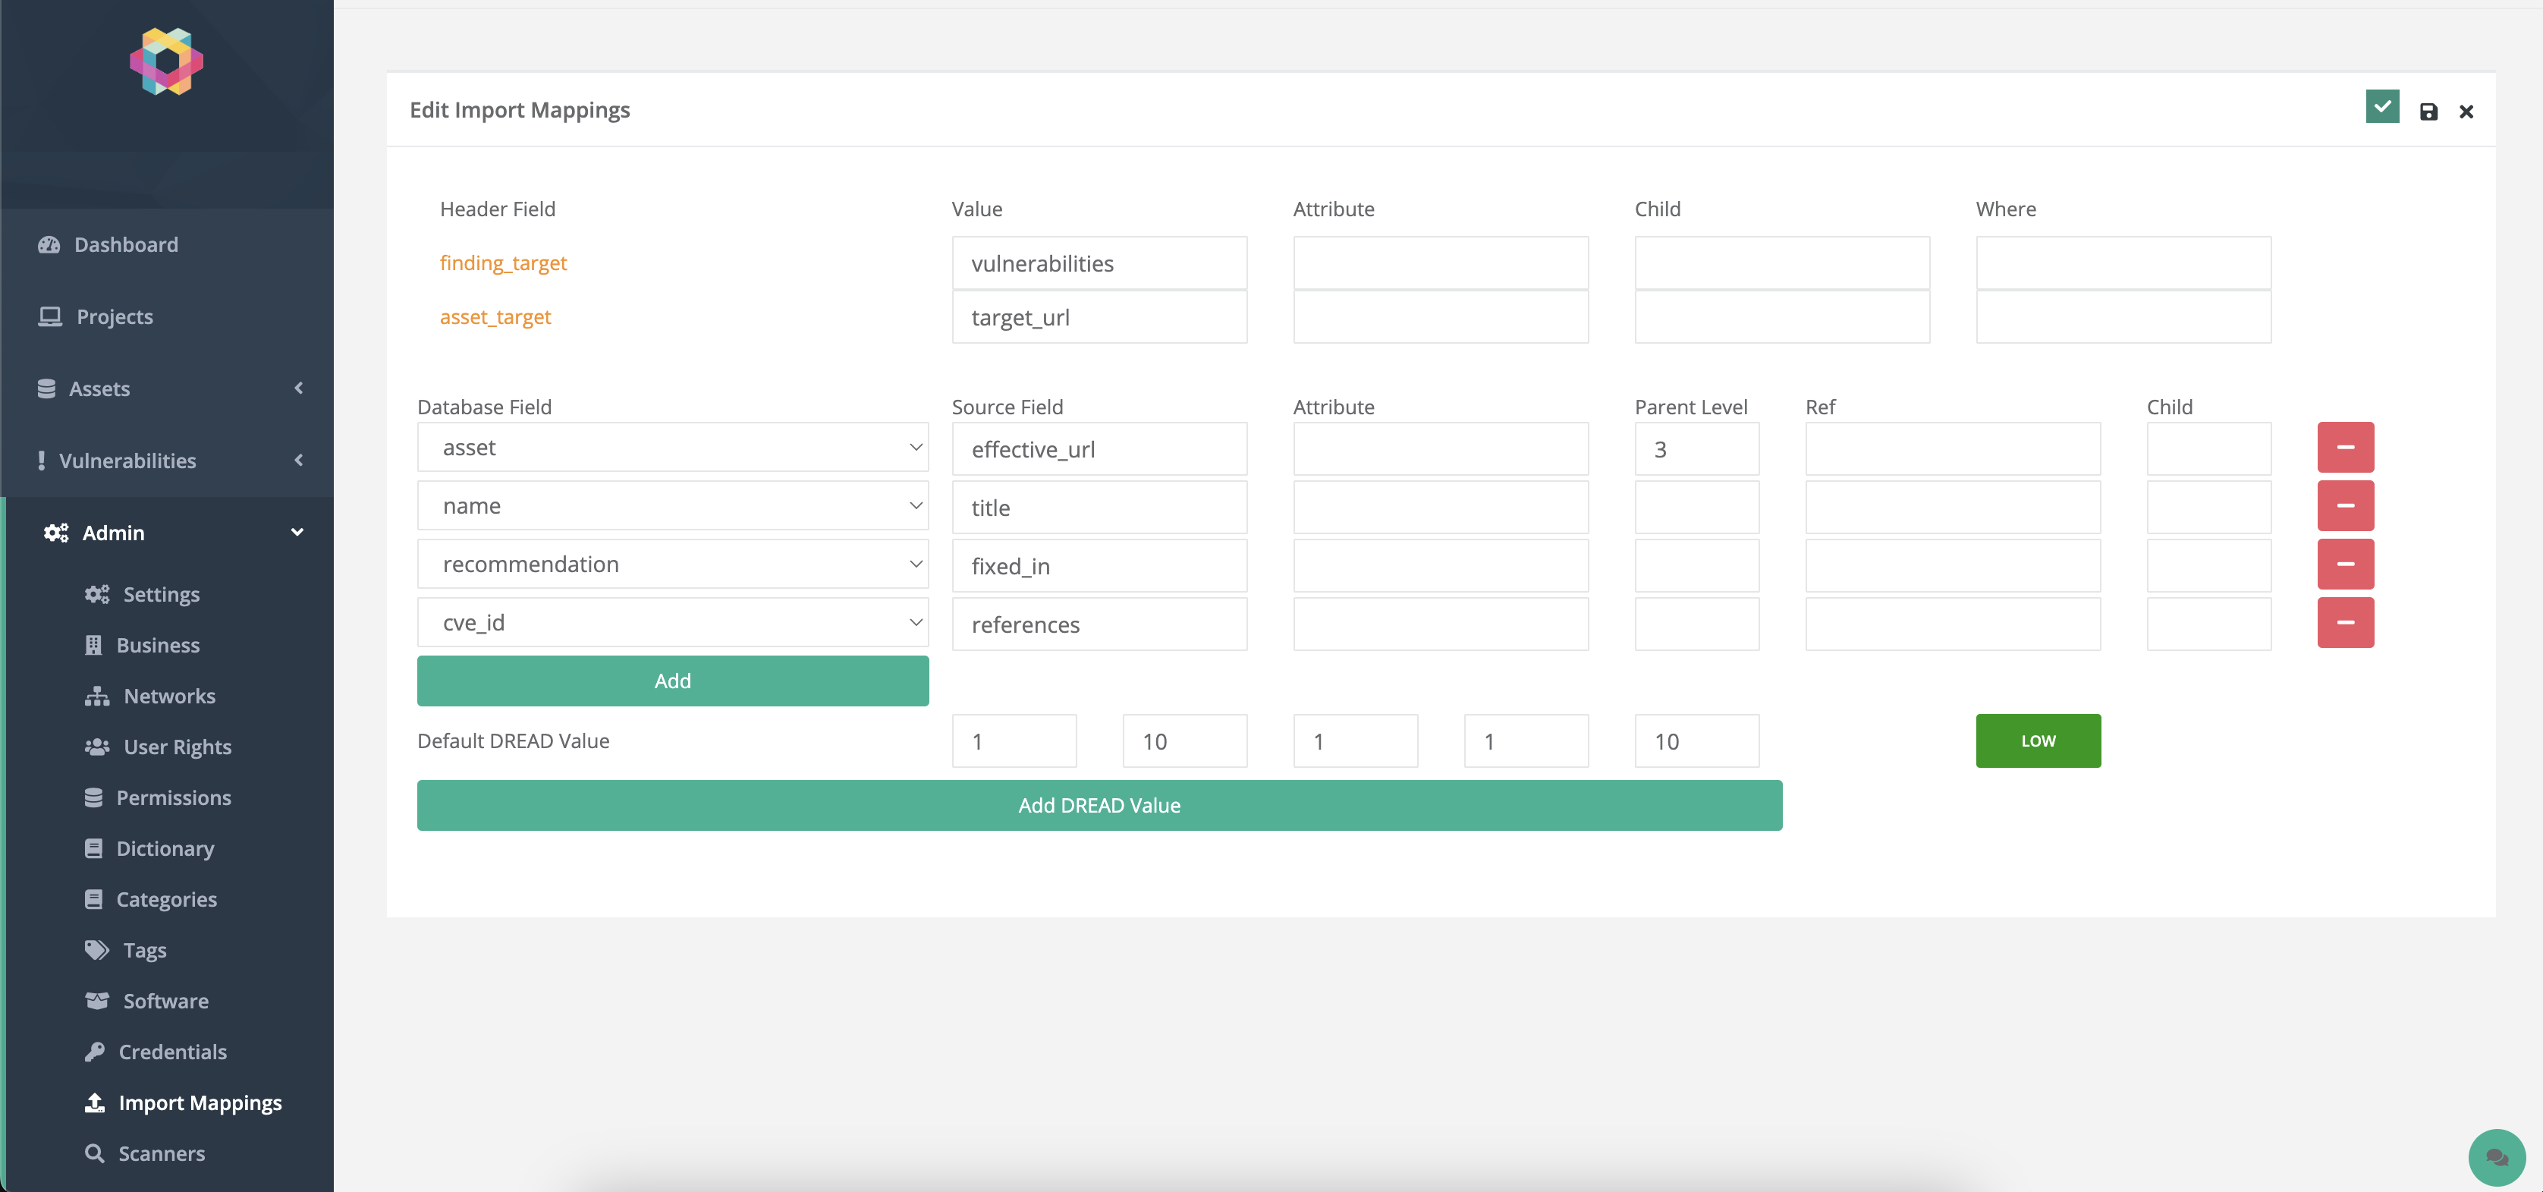This screenshot has height=1192, width=2543.
Task: Click the Add mapping button
Action: click(672, 681)
